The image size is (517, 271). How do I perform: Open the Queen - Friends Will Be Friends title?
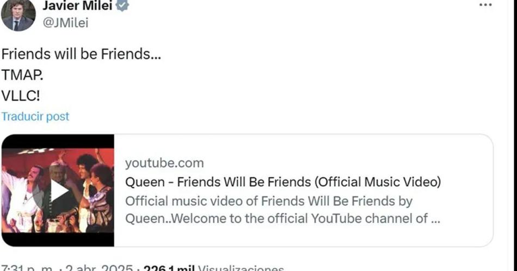[283, 182]
